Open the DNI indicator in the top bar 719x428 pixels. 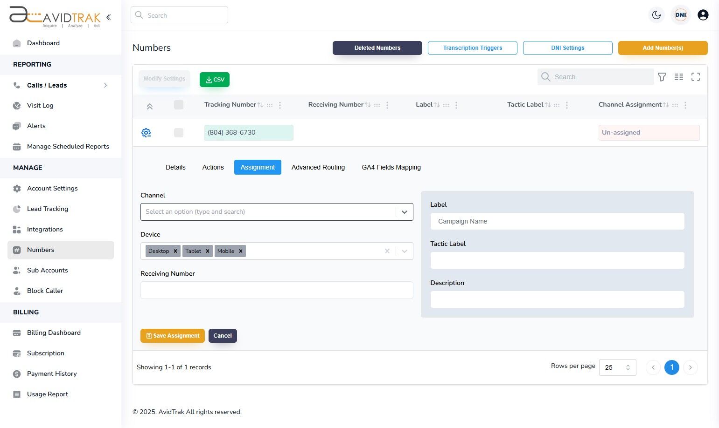pos(680,14)
